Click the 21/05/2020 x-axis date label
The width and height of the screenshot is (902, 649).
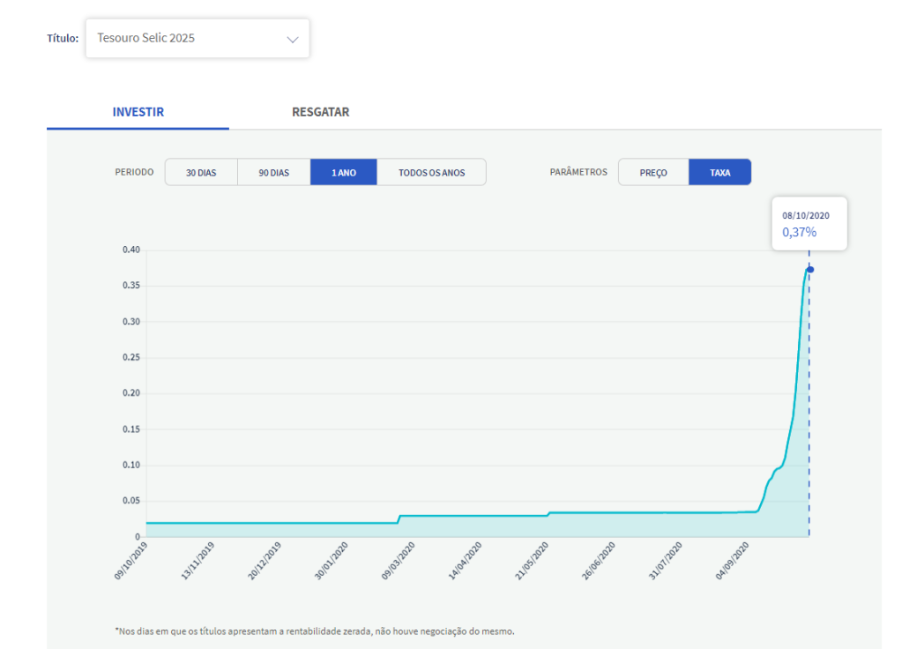coord(531,562)
